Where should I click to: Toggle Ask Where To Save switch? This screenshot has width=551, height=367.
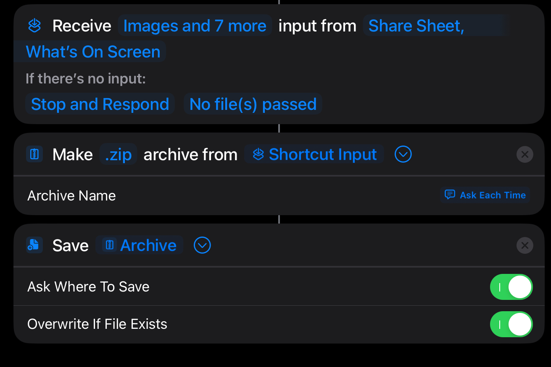(511, 287)
